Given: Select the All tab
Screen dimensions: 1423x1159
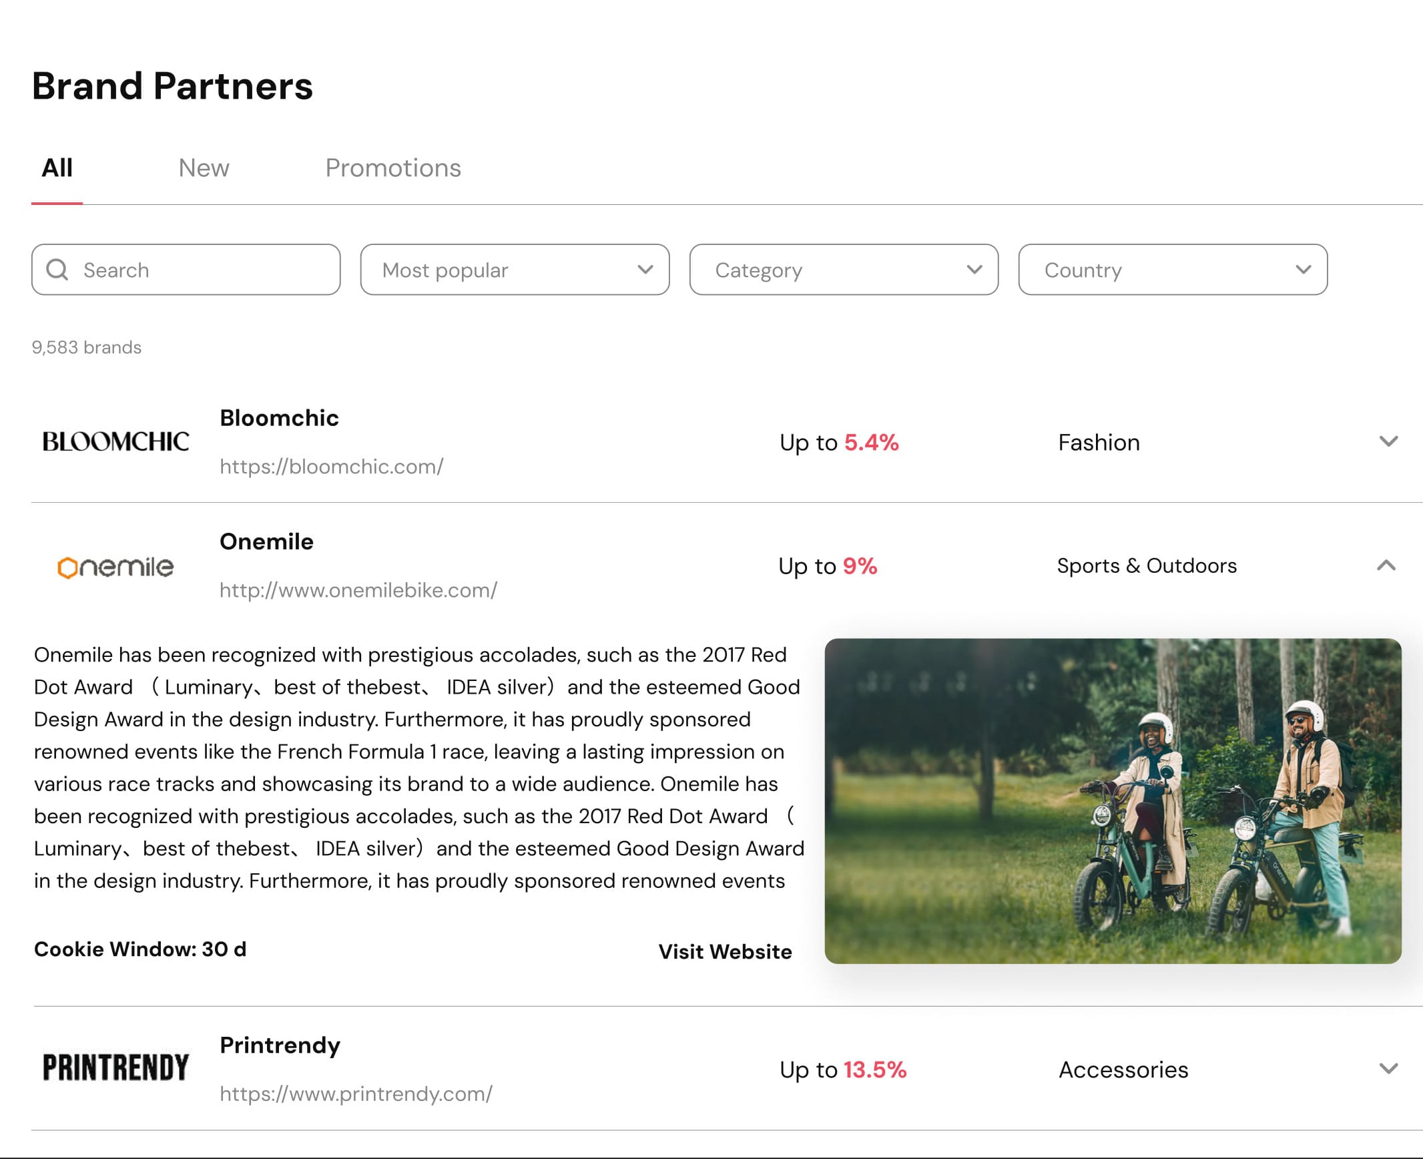Looking at the screenshot, I should coord(57,168).
